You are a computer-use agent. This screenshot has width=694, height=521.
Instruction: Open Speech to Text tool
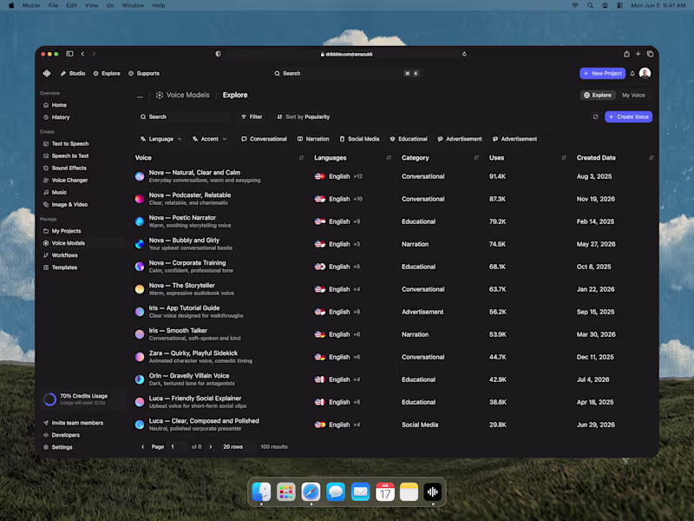(x=66, y=156)
